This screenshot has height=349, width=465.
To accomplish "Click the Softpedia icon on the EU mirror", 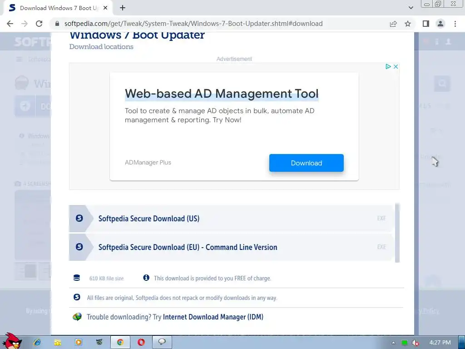I will (79, 247).
